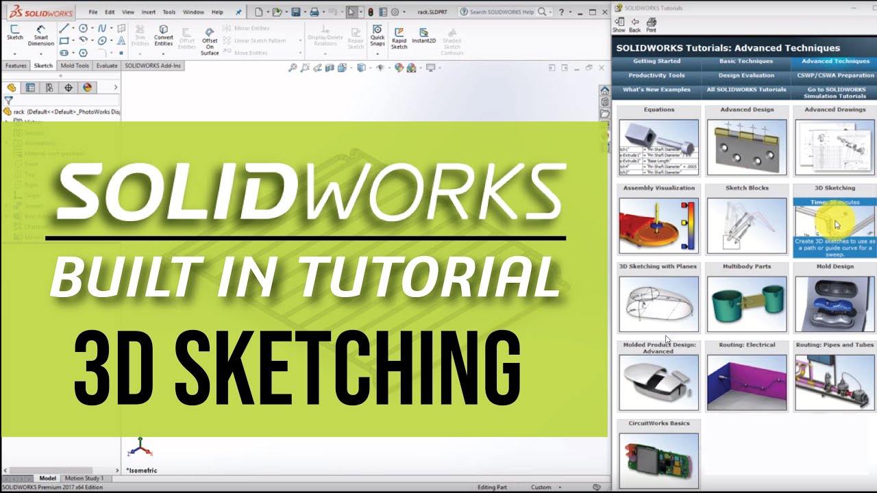Image resolution: width=877 pixels, height=493 pixels.
Task: Select the sketch Text tool
Action: [x=121, y=40]
